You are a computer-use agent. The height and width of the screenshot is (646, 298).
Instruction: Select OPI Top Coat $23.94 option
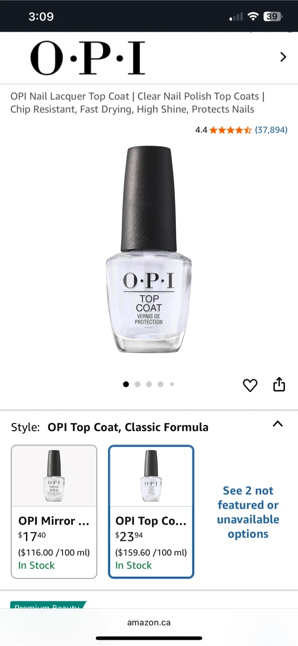pyautogui.click(x=151, y=512)
